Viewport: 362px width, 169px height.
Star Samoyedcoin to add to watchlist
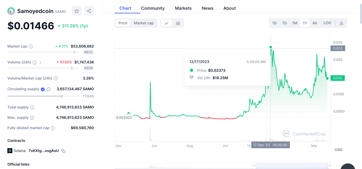click(77, 11)
